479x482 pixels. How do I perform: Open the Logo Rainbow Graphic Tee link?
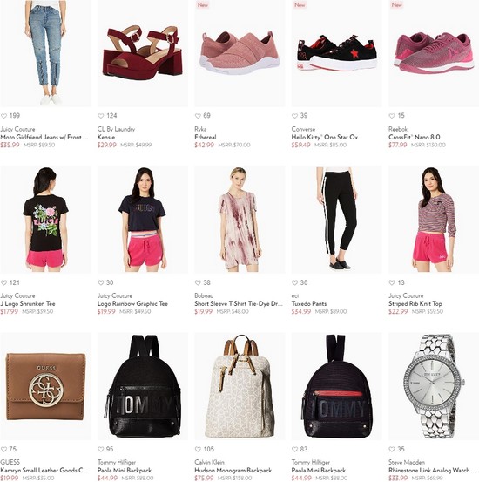click(x=132, y=303)
